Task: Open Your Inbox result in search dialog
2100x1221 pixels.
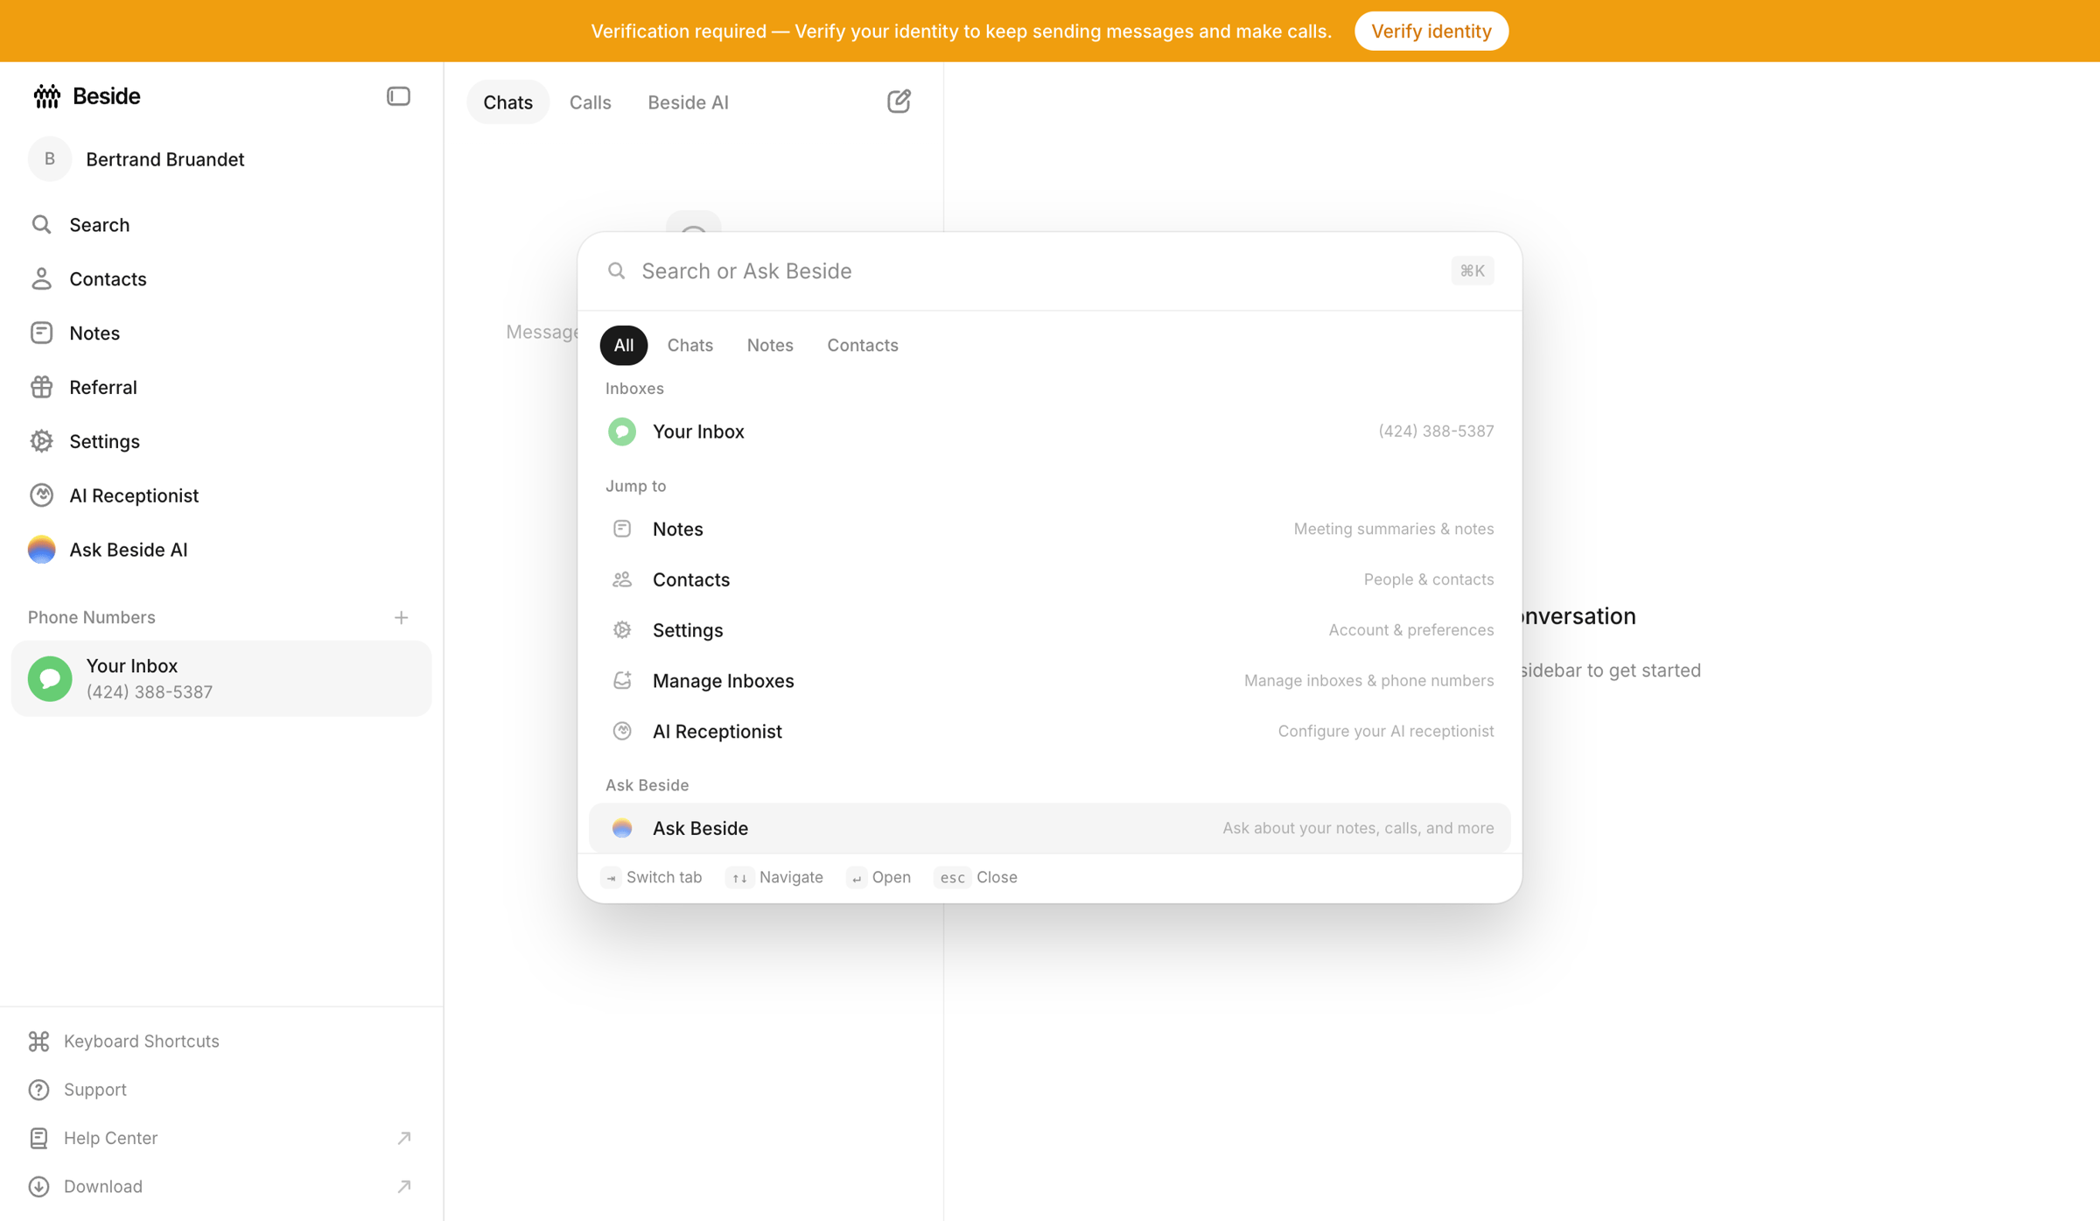Action: (1050, 432)
